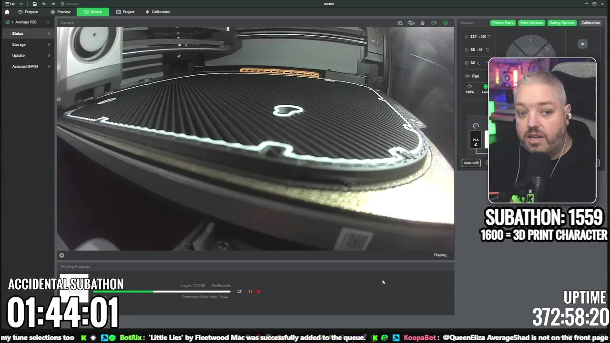Open the Update sidebar item

pyautogui.click(x=27, y=55)
